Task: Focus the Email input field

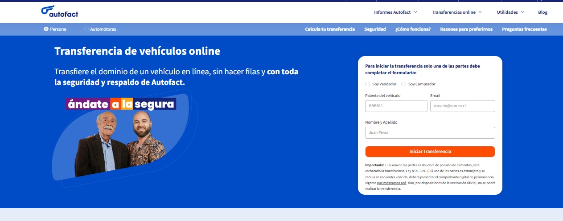Action: pos(463,106)
